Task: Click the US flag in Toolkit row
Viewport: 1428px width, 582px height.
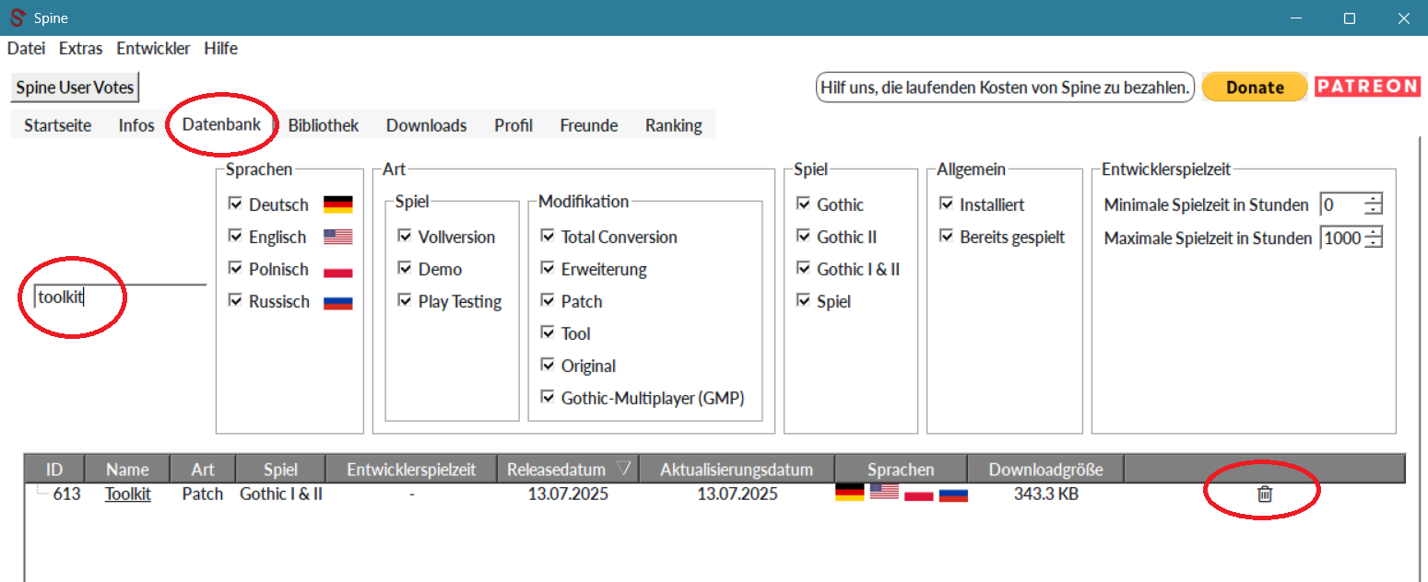Action: click(884, 493)
